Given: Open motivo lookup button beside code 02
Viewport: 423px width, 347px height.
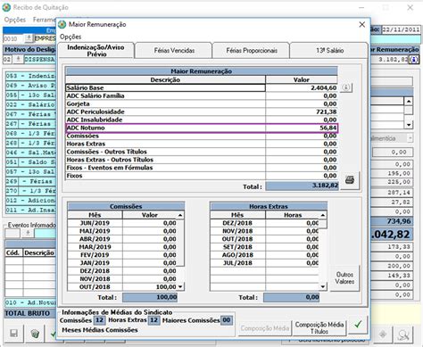Looking at the screenshot, I should (18, 59).
